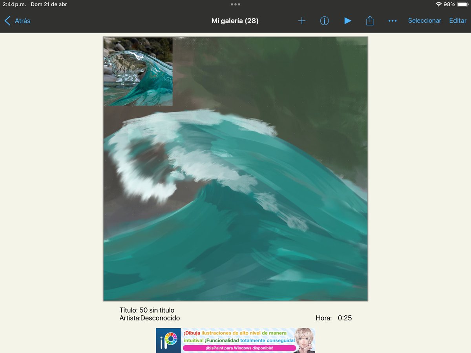The width and height of the screenshot is (471, 353).
Task: Open artwork info with the circled i icon
Action: tap(324, 21)
